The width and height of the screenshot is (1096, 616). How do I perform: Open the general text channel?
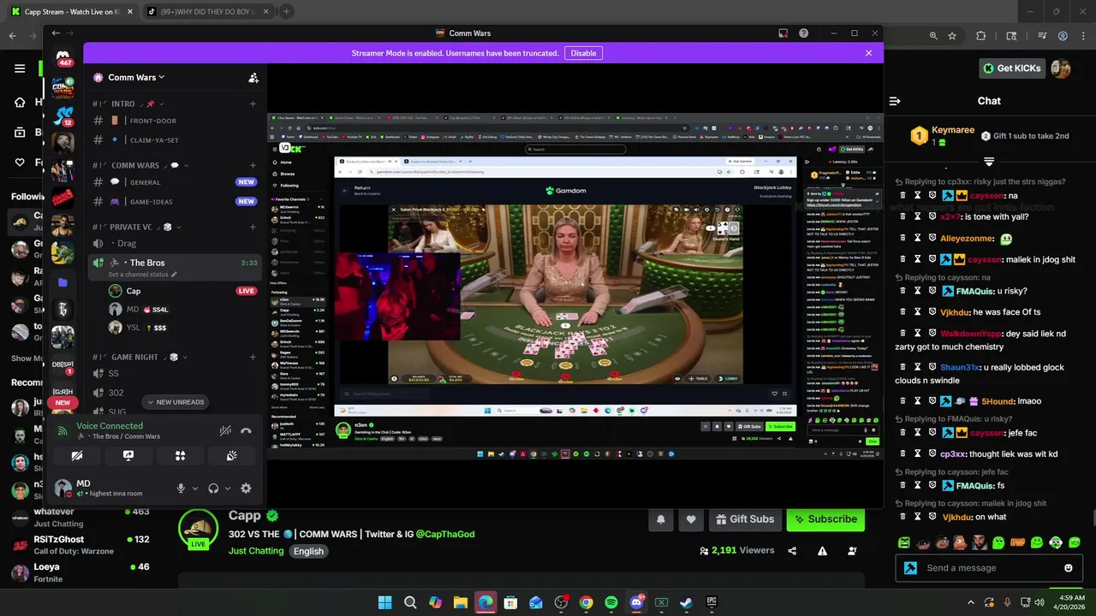click(x=175, y=182)
